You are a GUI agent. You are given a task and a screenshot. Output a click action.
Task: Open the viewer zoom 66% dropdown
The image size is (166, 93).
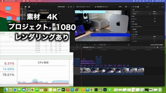coord(121,7)
